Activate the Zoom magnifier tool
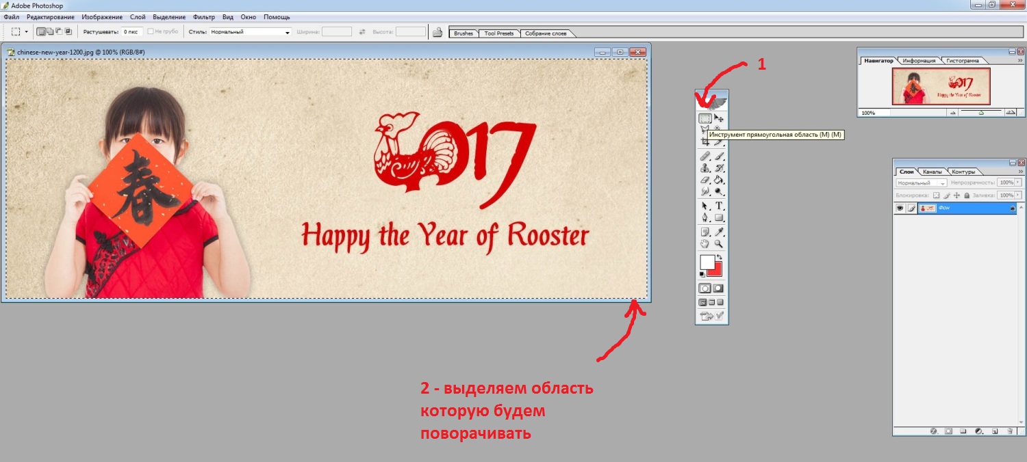Screen dimensions: 1027x462 pyautogui.click(x=719, y=244)
